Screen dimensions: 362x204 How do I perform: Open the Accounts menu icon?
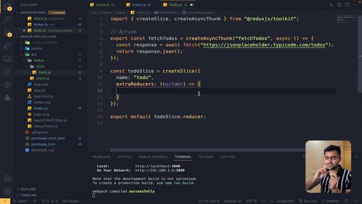click(x=7, y=178)
